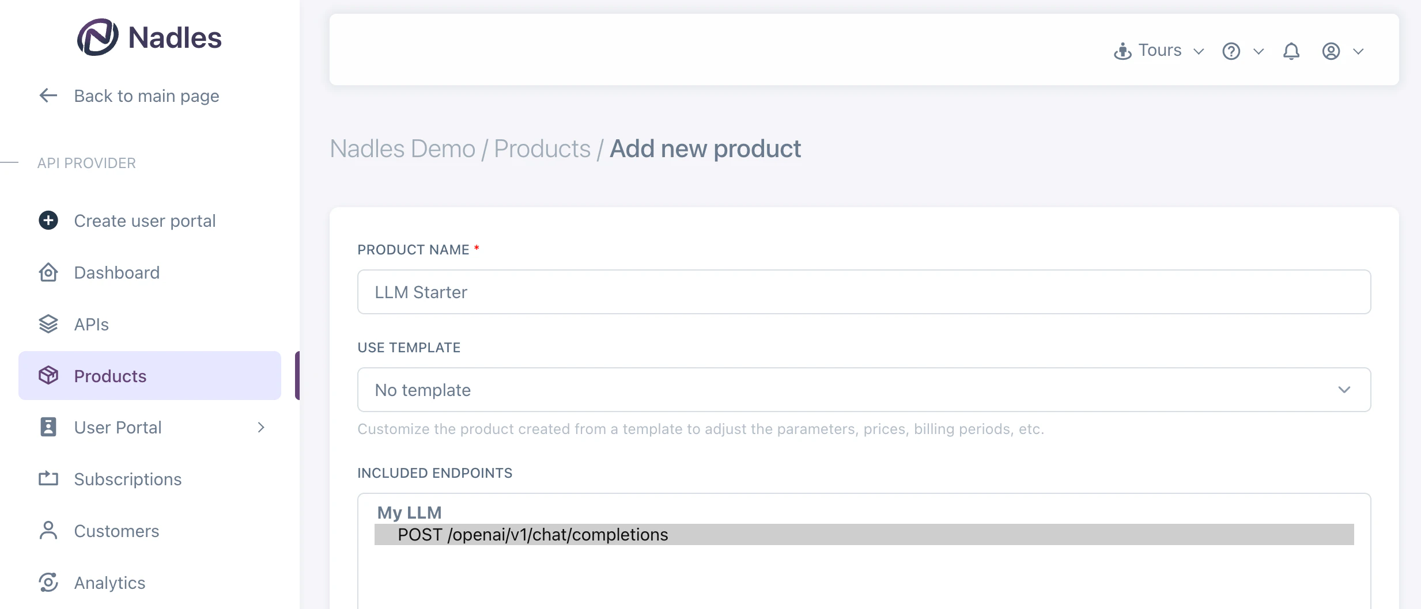Expand the User Portal submenu chevron
Screen dimensions: 1421x609
(261, 427)
